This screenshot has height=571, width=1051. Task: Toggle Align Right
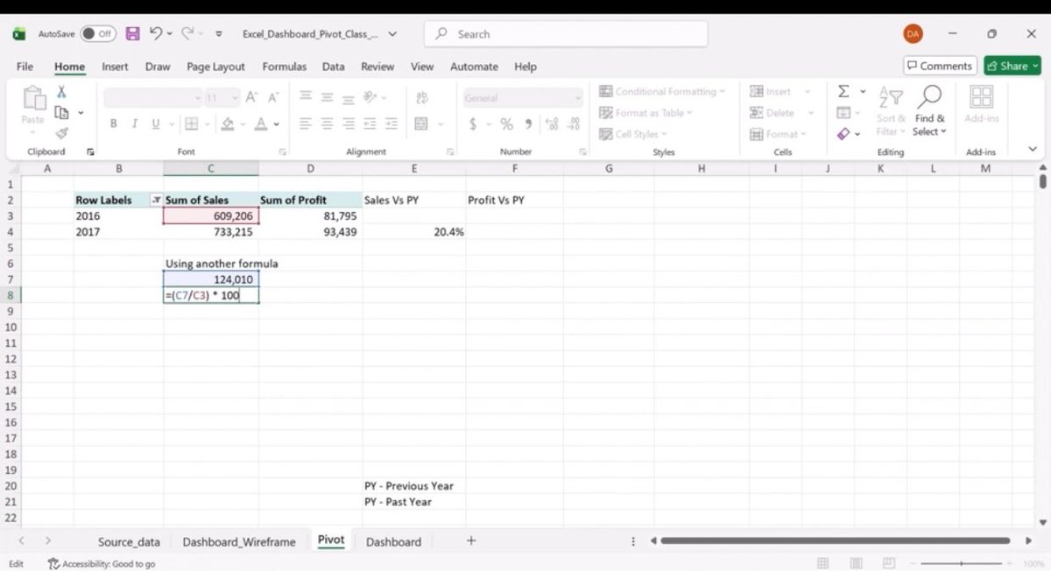click(349, 124)
